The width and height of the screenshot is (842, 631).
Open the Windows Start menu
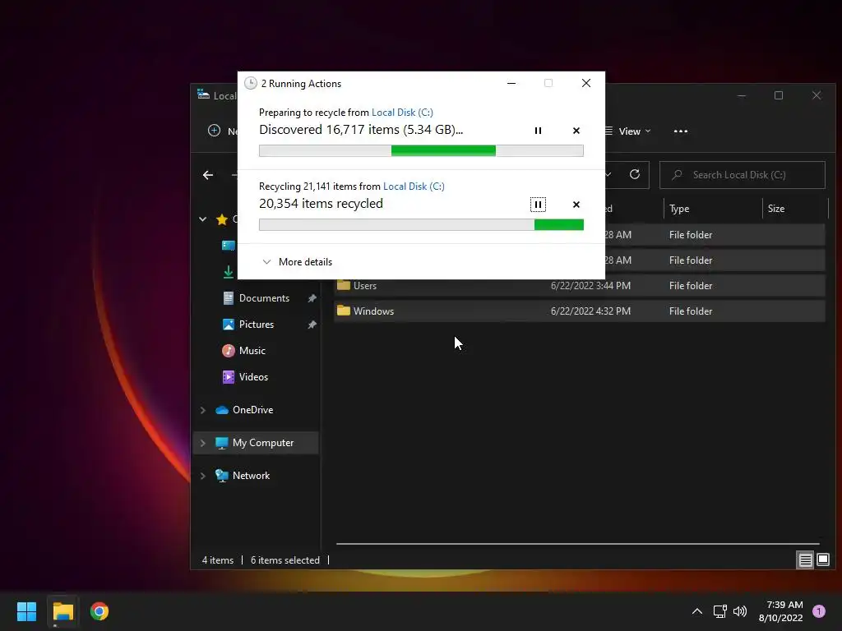26,611
